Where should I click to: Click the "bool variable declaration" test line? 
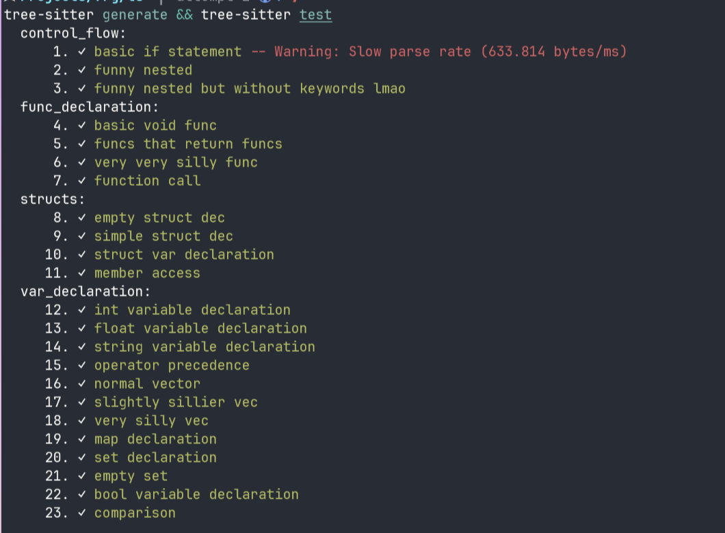196,495
